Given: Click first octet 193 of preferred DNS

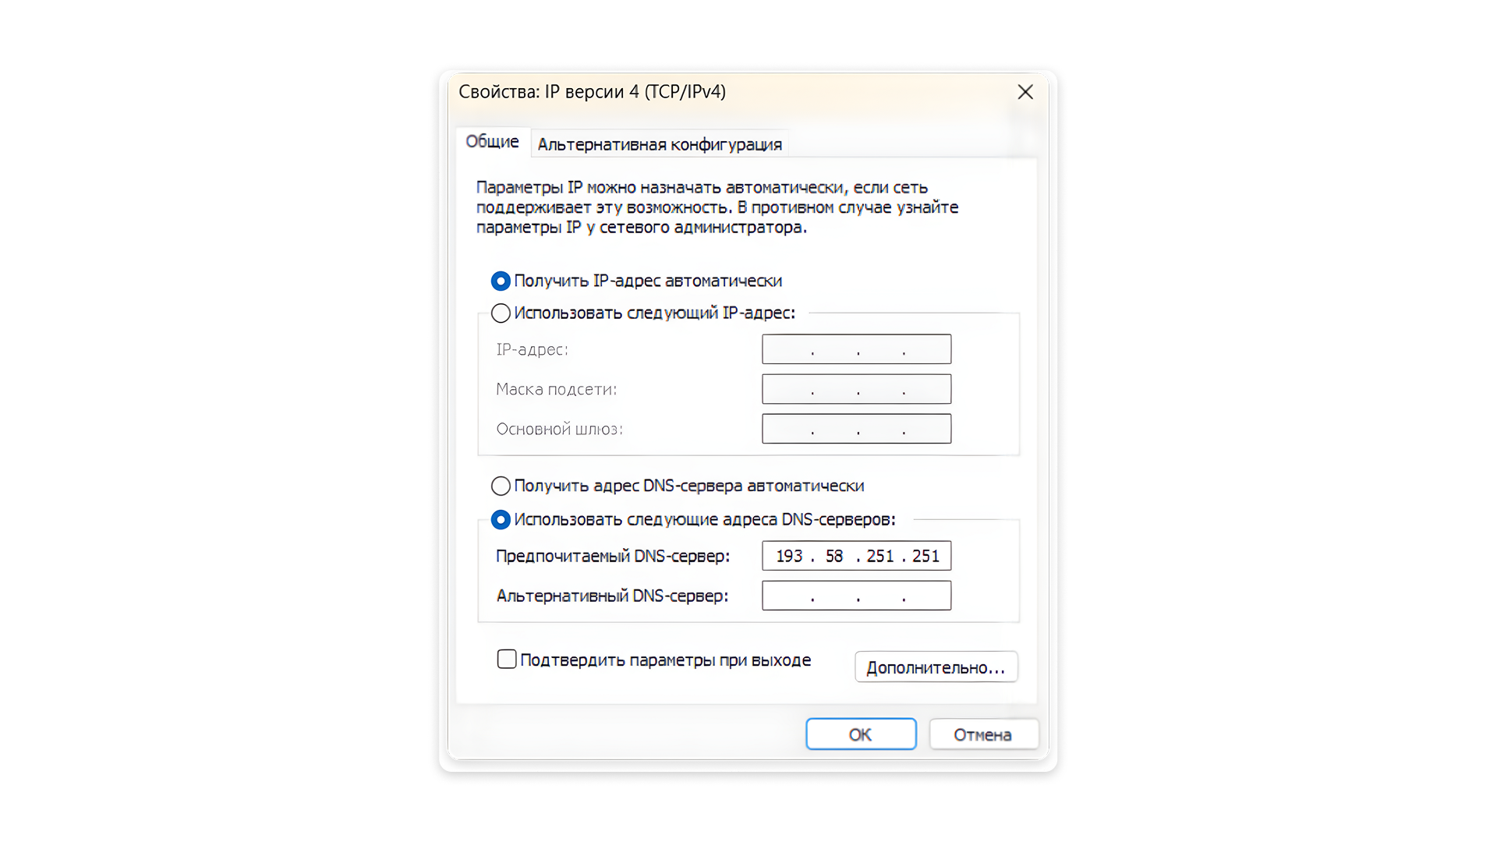Looking at the screenshot, I should (789, 556).
